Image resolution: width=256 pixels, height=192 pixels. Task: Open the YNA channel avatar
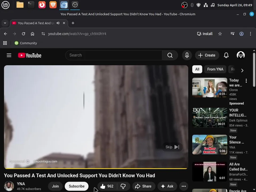[x=9, y=186]
